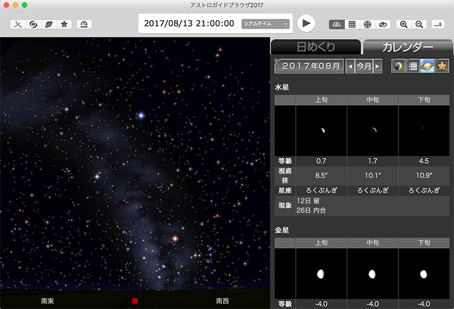Click the 水星 section heading
The height and width of the screenshot is (309, 454).
click(x=282, y=87)
